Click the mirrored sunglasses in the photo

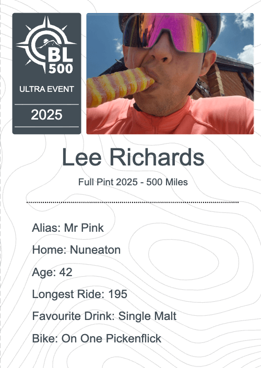pyautogui.click(x=167, y=32)
